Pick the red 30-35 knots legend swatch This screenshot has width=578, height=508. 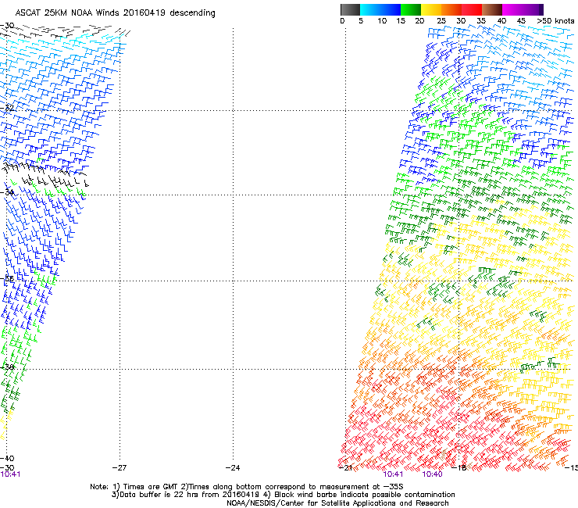(472, 9)
